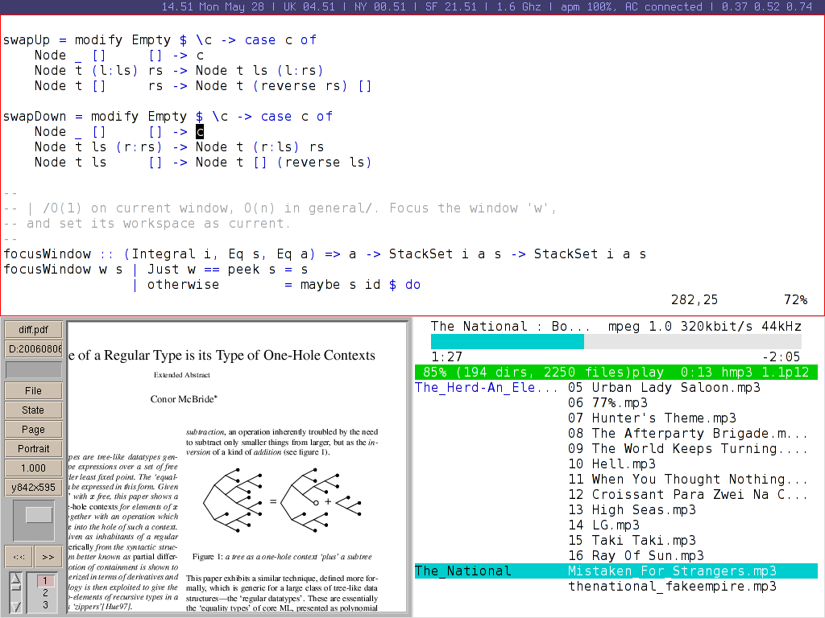Click the page list scroll-down arrow
825x618 pixels.
click(16, 607)
